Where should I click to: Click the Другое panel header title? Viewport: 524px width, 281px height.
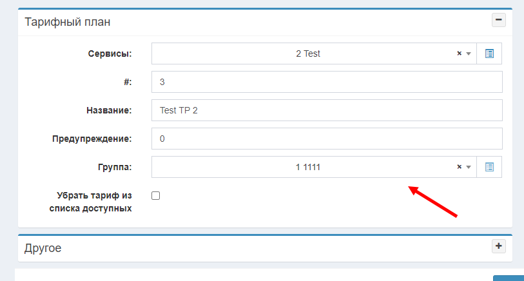(43, 247)
